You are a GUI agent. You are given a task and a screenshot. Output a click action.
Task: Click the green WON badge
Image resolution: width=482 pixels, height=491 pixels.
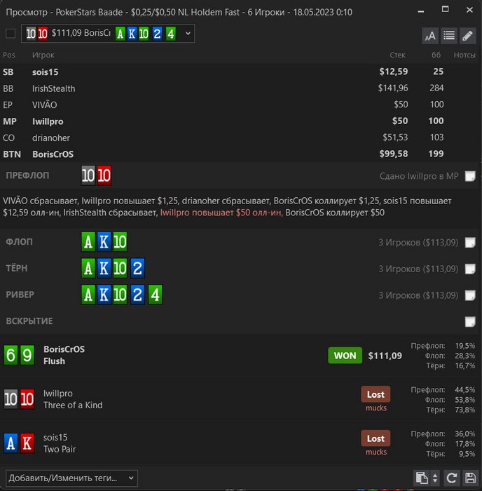[x=345, y=356]
